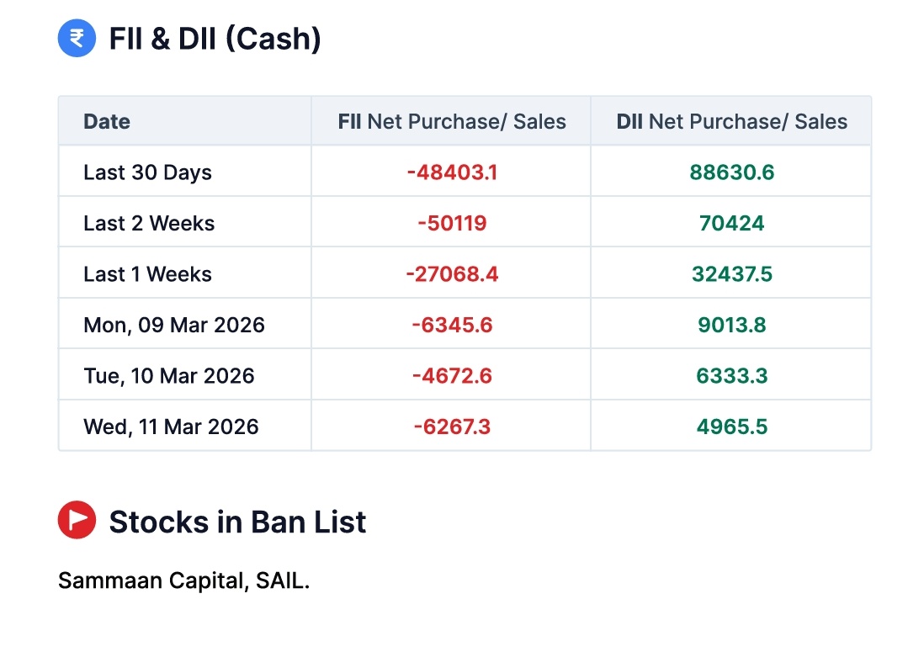Screen dimensions: 908x652
Task: Click the rupee symbol inside the blue circle
Action: click(x=77, y=38)
